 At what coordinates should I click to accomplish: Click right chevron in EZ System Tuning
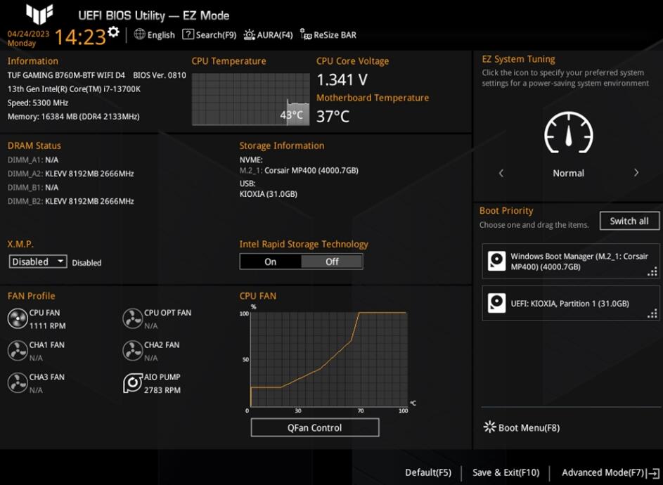(635, 172)
